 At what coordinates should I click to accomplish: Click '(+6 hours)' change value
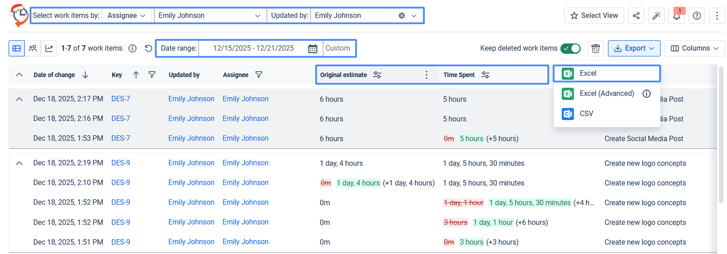click(532, 223)
